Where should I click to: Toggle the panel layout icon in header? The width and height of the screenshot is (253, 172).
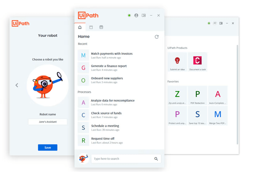[x=144, y=15]
